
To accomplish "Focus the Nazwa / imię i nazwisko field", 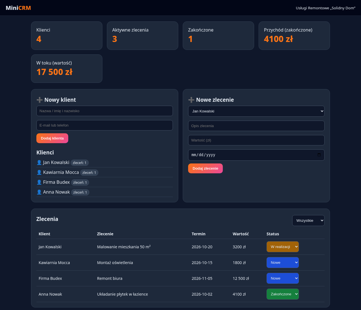I will 105,111.
